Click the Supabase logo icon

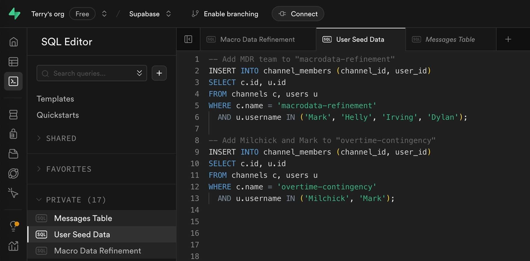(14, 14)
